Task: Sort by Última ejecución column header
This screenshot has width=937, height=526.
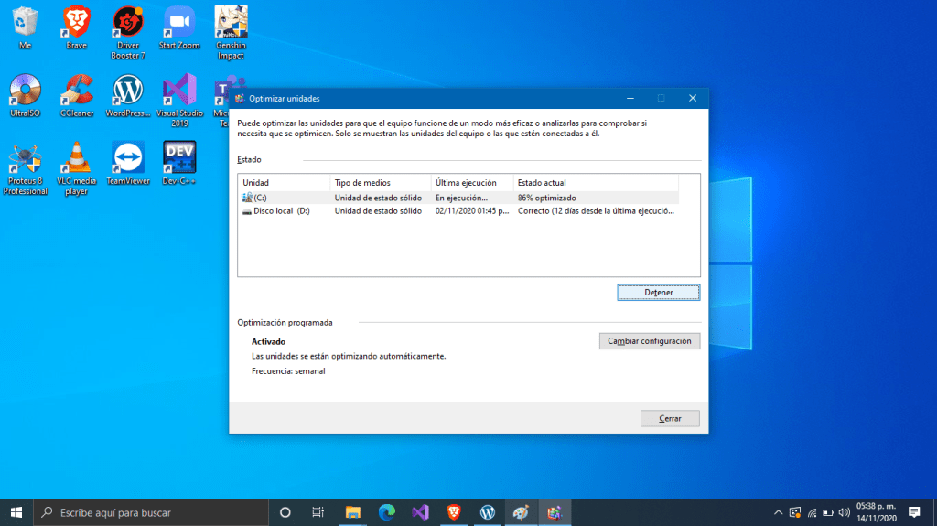Action: (x=470, y=183)
